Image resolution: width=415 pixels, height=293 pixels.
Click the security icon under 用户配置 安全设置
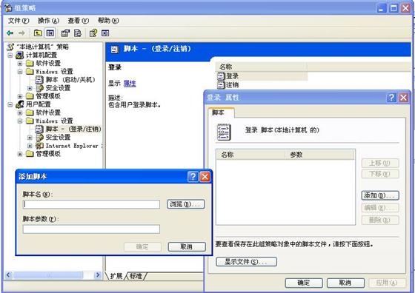(39, 138)
